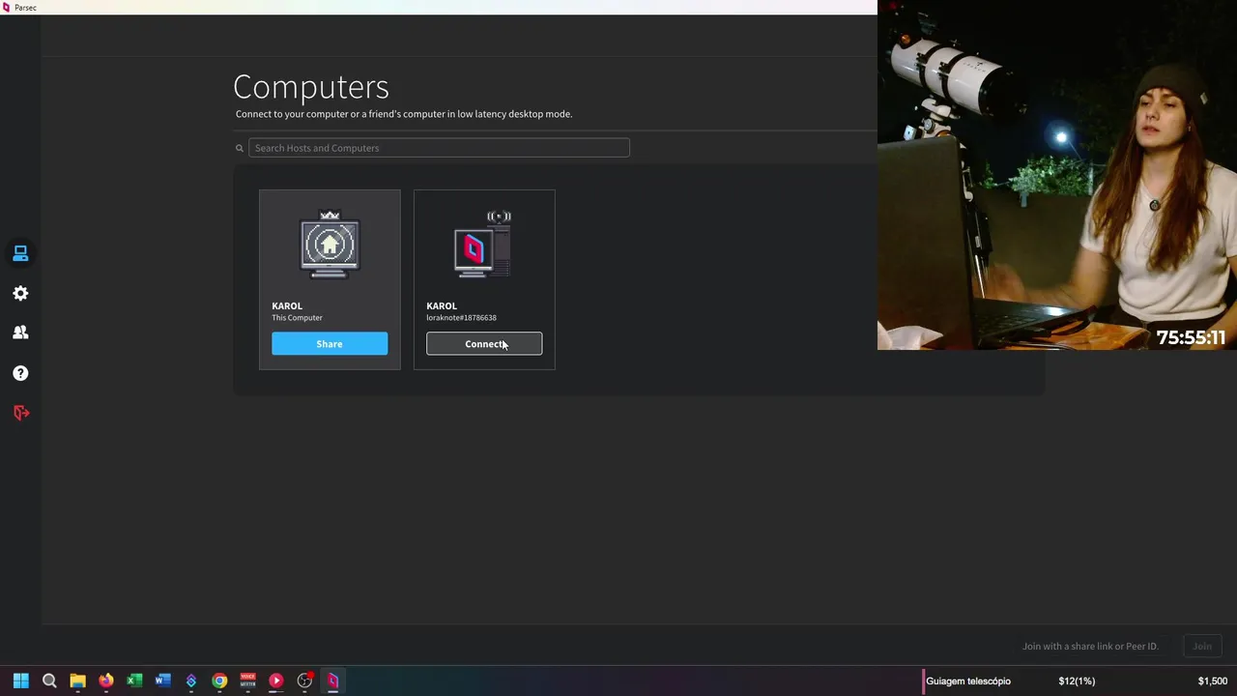Open Excel from taskbar
This screenshot has height=696, width=1237.
[134, 681]
